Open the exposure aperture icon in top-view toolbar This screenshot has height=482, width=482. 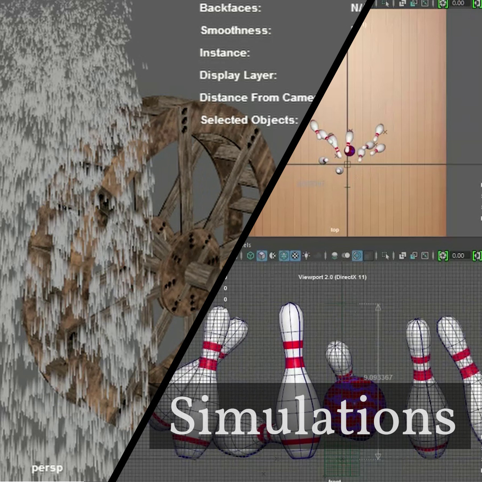coord(443,4)
